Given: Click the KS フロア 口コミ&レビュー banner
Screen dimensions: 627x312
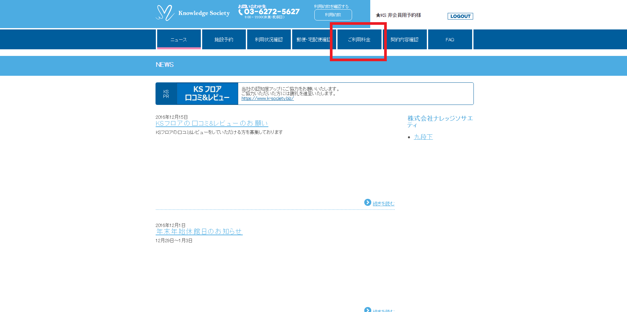Looking at the screenshot, I should click(x=207, y=94).
